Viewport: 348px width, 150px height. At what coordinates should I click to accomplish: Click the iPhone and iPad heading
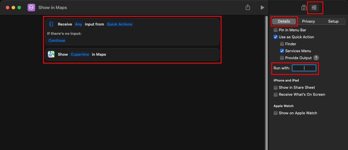286,80
